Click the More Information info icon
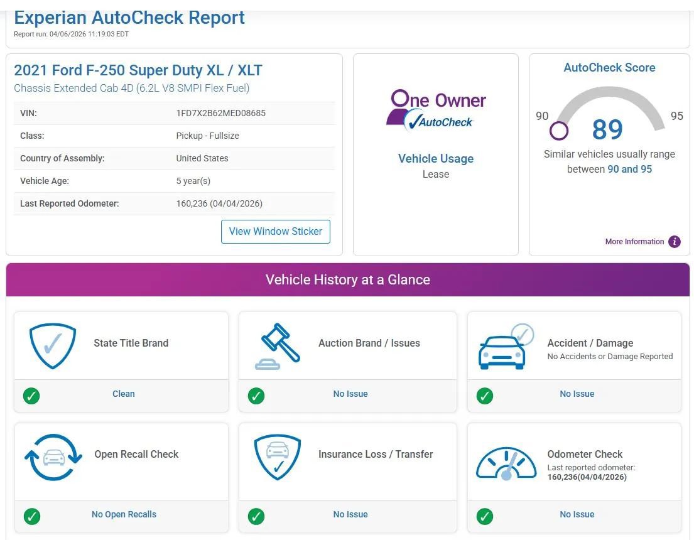The image size is (694, 540). pos(675,242)
